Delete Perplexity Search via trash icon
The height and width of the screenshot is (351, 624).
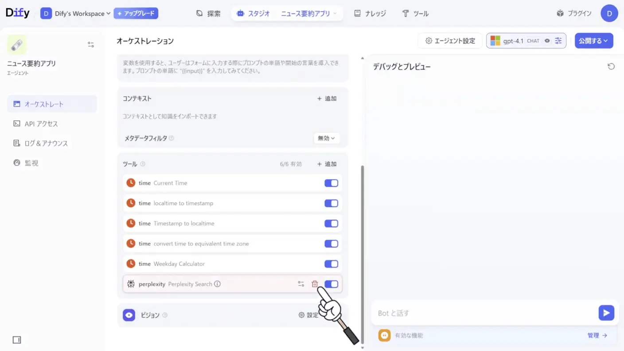point(315,284)
